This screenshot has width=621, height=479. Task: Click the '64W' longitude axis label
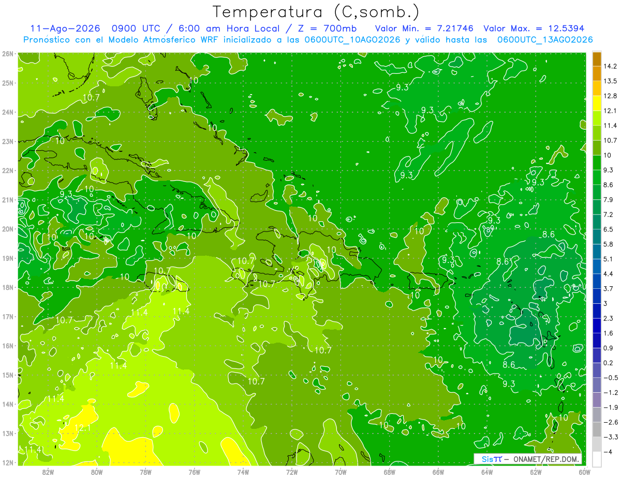point(487,472)
